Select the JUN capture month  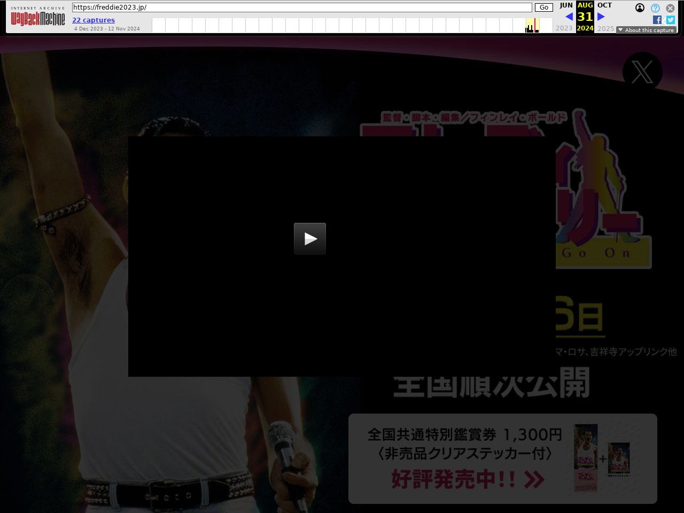click(x=566, y=5)
